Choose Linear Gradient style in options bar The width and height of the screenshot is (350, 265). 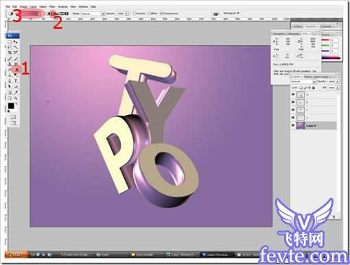(x=48, y=14)
